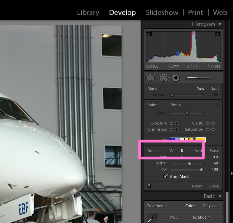
Task: Select the Red Eye Correction tool
Action: 176,78
